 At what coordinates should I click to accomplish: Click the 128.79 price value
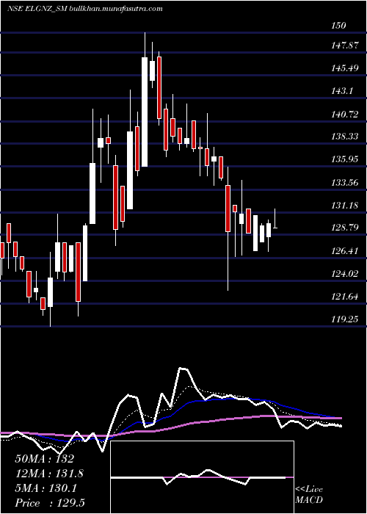point(346,227)
